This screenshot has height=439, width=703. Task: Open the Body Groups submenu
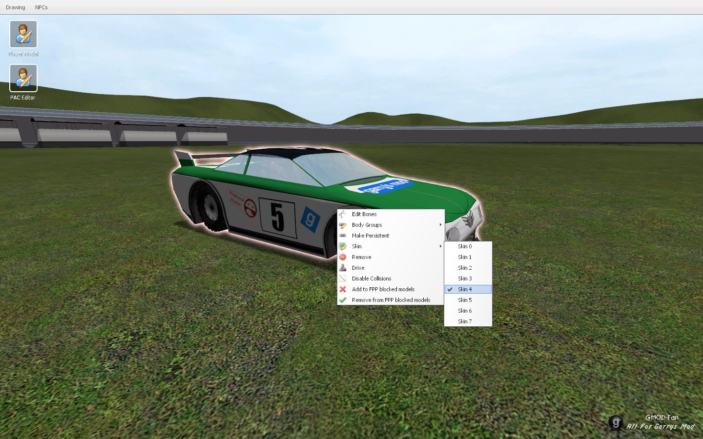(391, 225)
